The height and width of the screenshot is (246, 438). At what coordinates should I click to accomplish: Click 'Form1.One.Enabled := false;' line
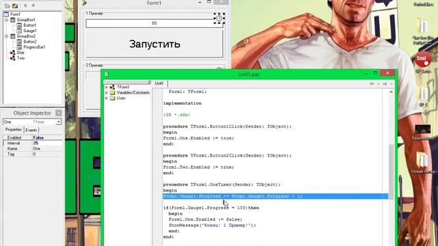coord(205,219)
